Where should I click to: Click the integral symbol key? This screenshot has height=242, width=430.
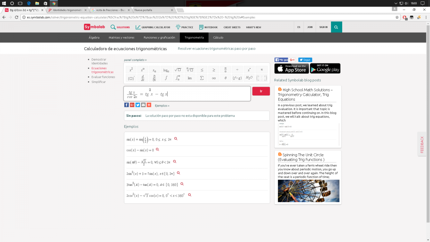pyautogui.click(x=166, y=78)
